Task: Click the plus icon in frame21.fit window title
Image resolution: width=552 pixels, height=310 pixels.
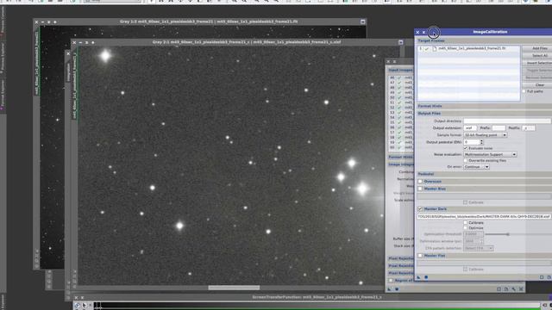Action: [55, 22]
